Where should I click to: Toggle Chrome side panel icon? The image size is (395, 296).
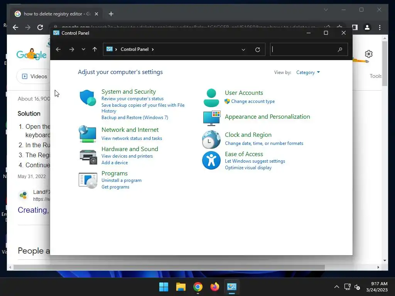pyautogui.click(x=355, y=27)
